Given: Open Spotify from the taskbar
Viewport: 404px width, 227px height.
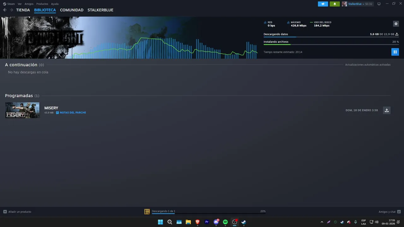Looking at the screenshot, I should point(225,222).
